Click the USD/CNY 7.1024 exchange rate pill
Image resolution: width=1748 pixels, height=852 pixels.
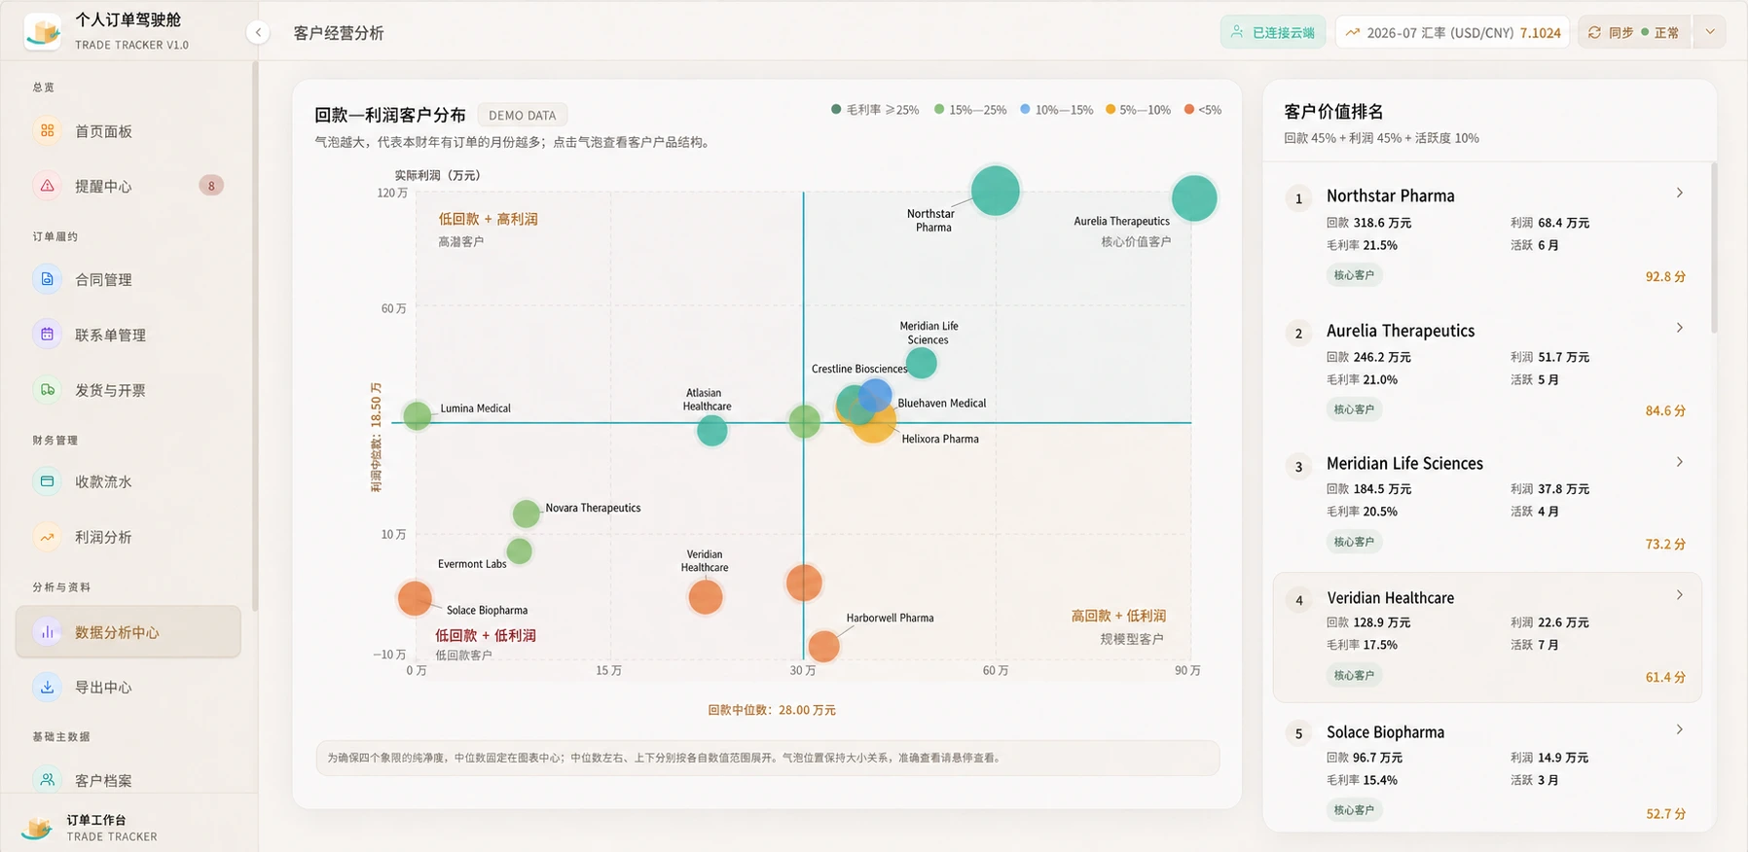1452,32
